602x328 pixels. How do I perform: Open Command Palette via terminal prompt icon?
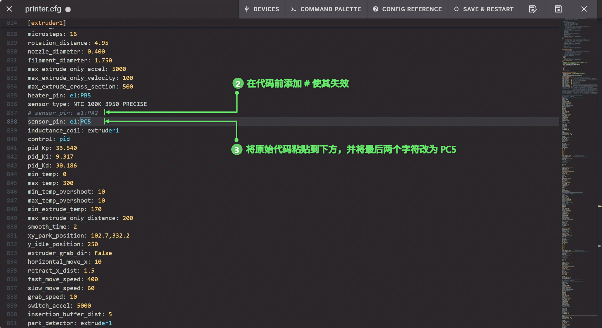(293, 9)
